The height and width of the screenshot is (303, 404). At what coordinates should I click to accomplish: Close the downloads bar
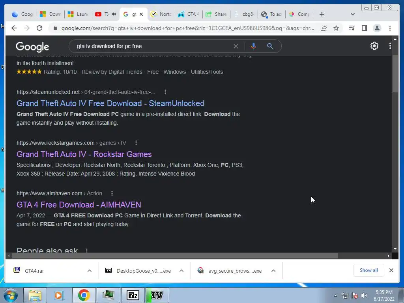coord(391,270)
